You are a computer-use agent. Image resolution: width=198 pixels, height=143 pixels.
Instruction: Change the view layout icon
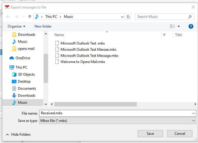(172, 26)
